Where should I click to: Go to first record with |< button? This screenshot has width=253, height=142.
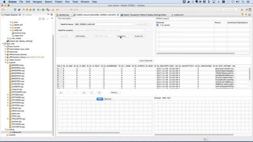click(x=60, y=92)
